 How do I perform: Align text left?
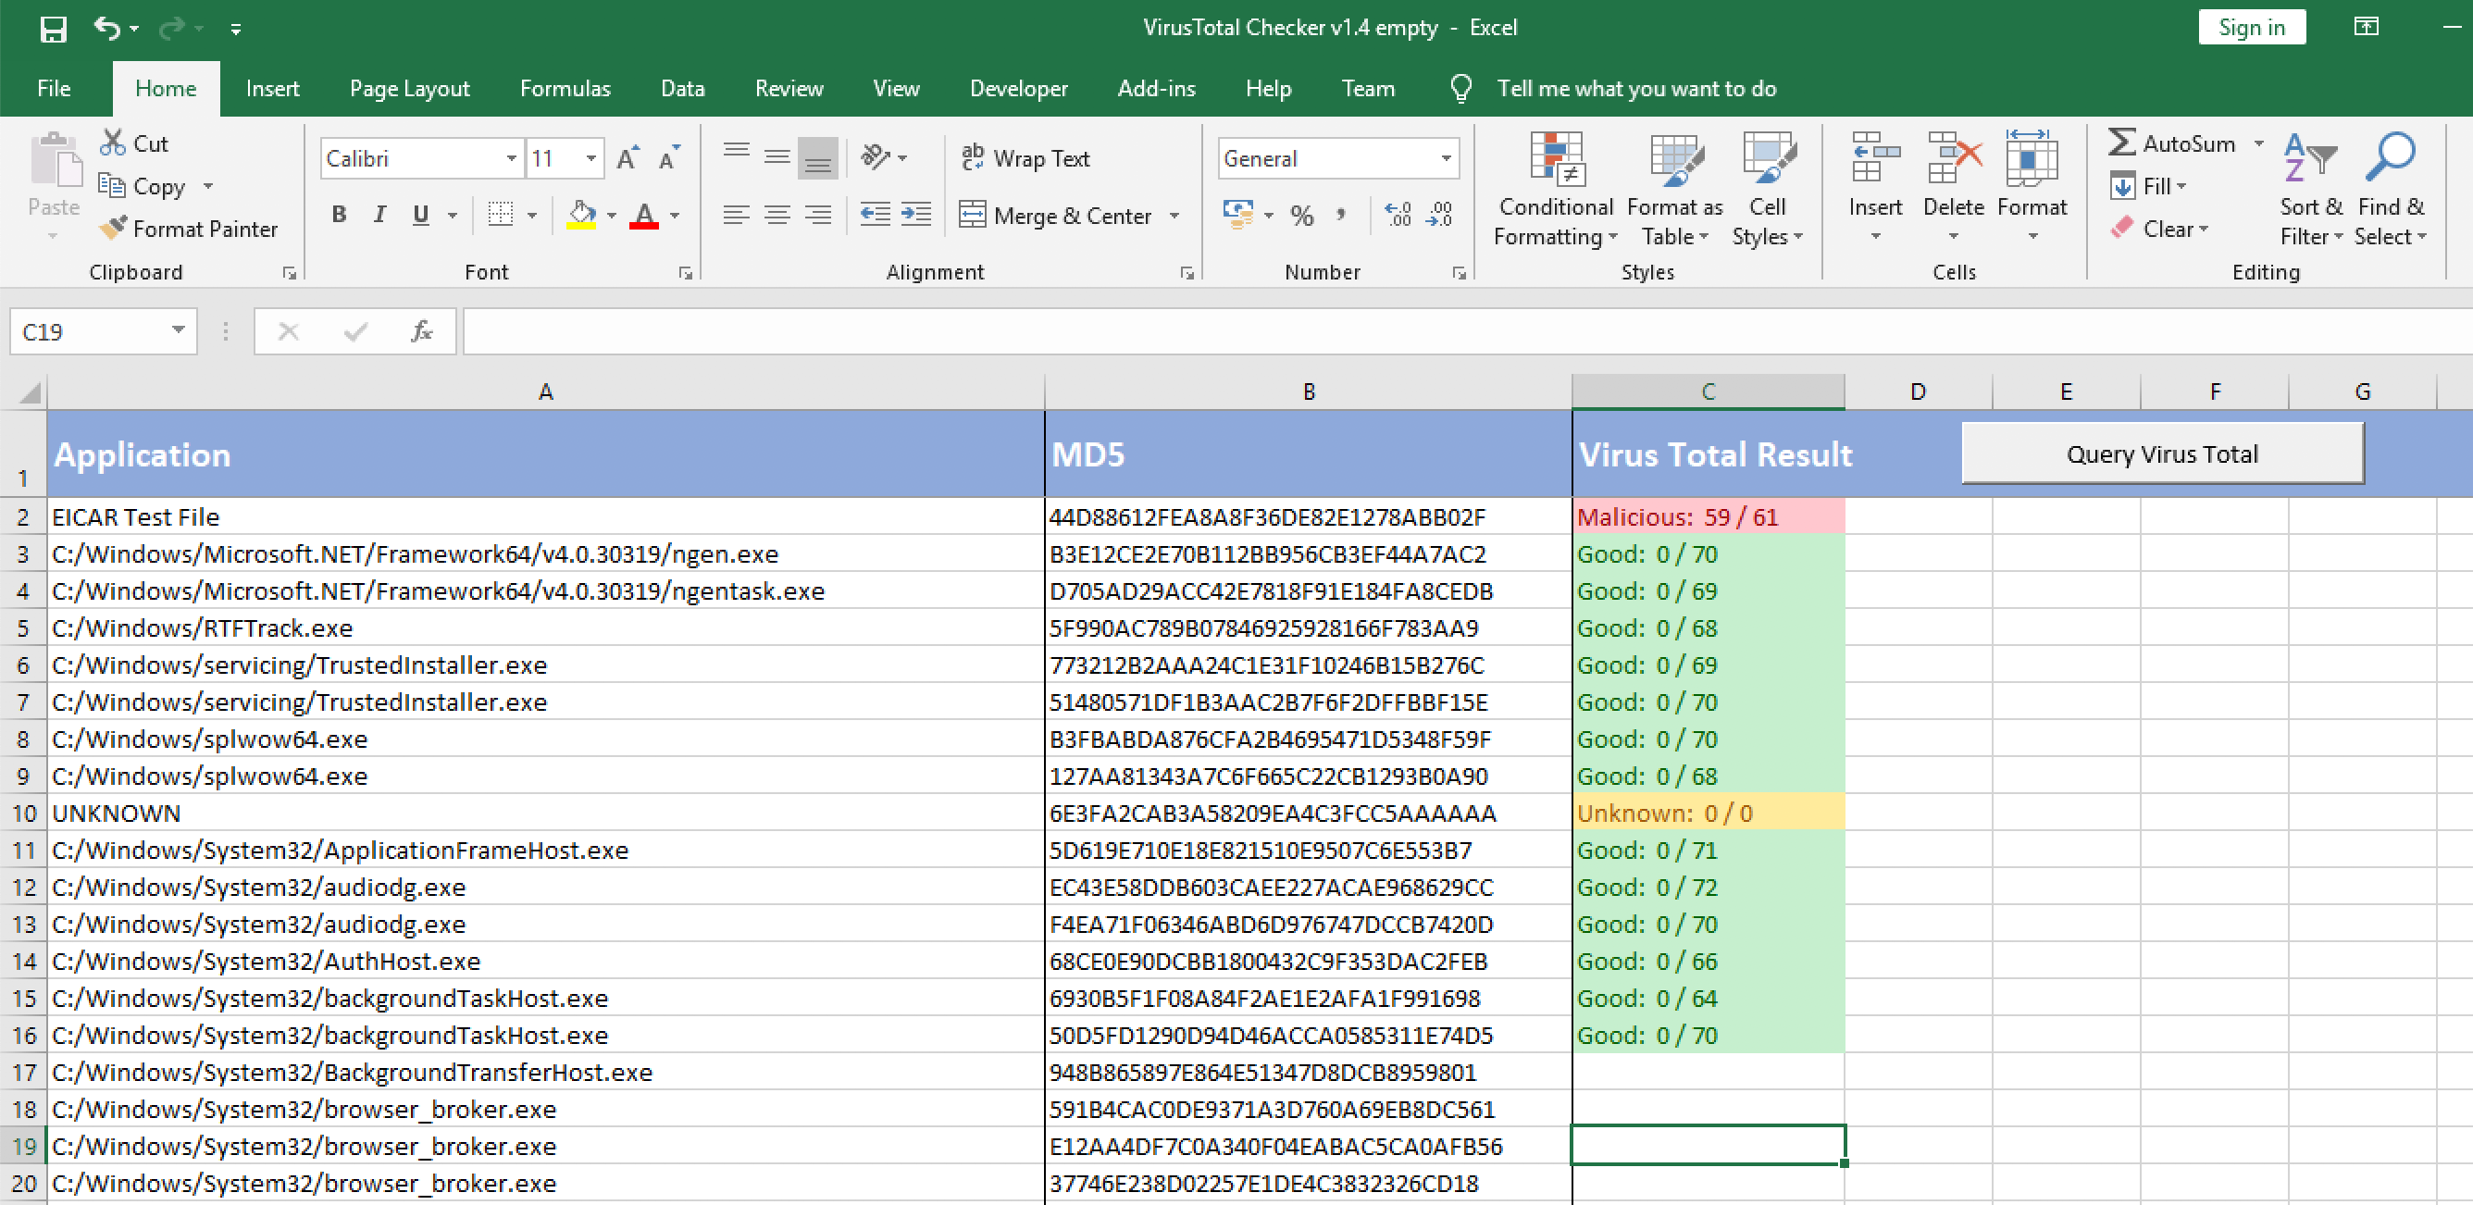(737, 214)
